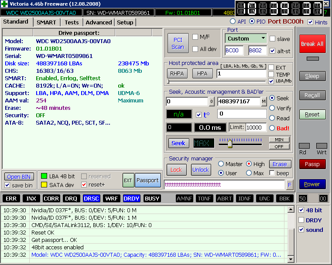Click the DRSC status indicator
Screen dimensions: 332x265
pyautogui.click(x=91, y=199)
